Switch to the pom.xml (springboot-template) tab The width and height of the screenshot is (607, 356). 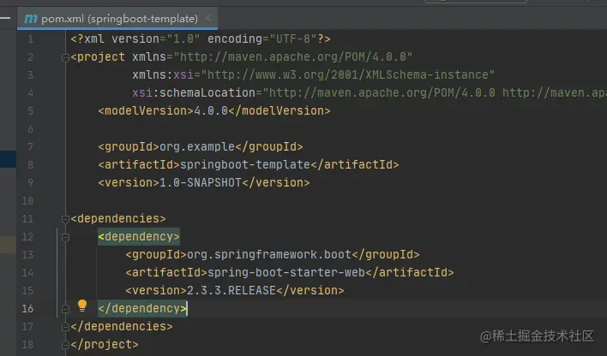pos(117,19)
